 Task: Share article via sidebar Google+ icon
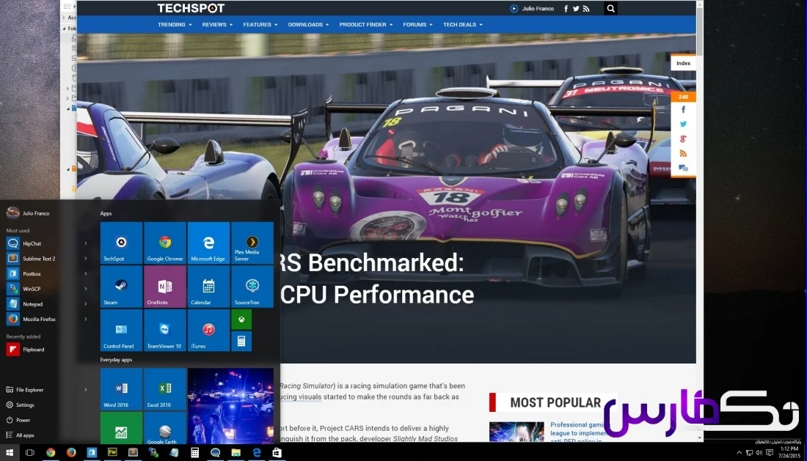coord(683,139)
